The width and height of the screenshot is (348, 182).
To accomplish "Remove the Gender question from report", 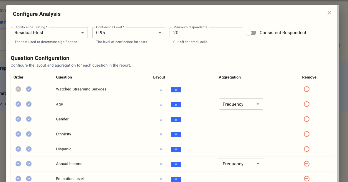I will tap(306, 119).
